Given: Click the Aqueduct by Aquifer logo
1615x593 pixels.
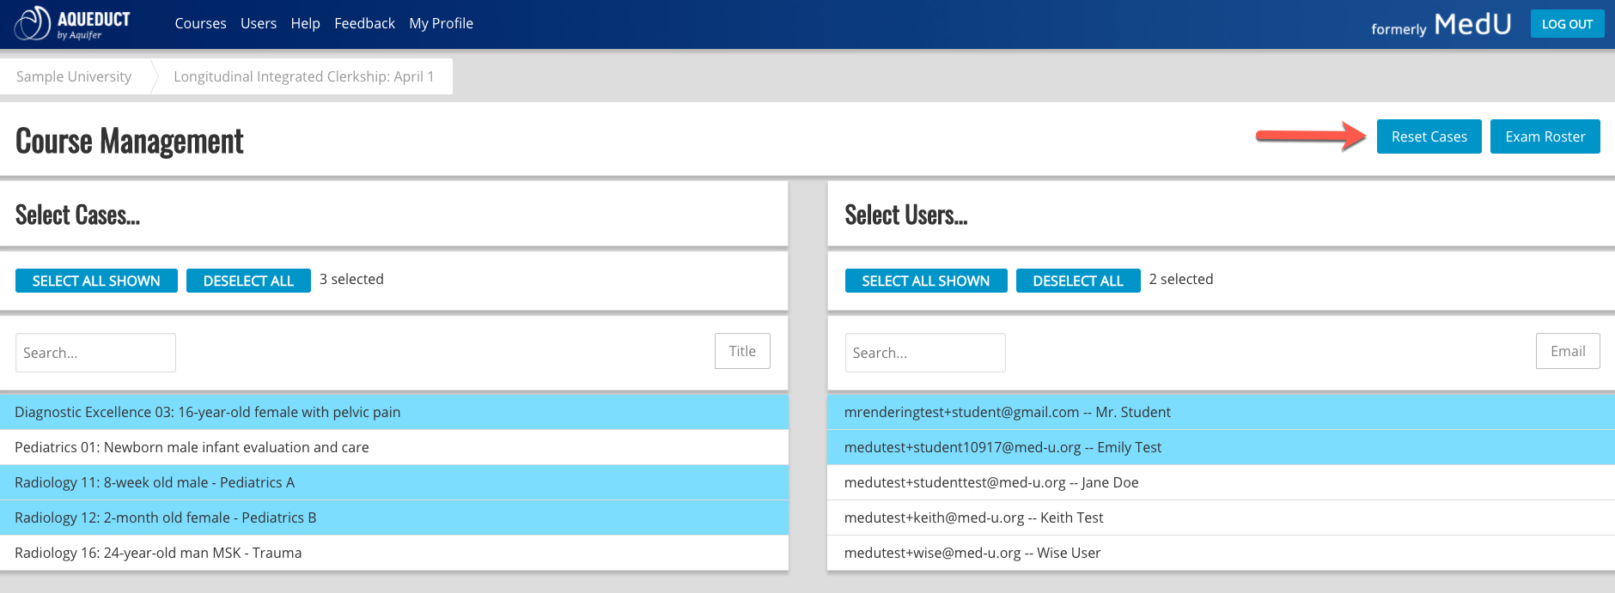Looking at the screenshot, I should click(x=72, y=24).
